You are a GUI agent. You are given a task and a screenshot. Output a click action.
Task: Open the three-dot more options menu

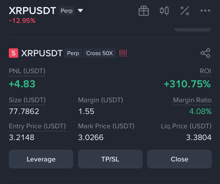click(x=205, y=11)
